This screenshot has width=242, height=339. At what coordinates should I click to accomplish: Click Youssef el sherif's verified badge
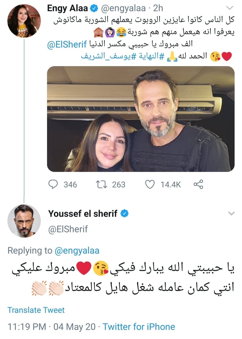(x=124, y=214)
